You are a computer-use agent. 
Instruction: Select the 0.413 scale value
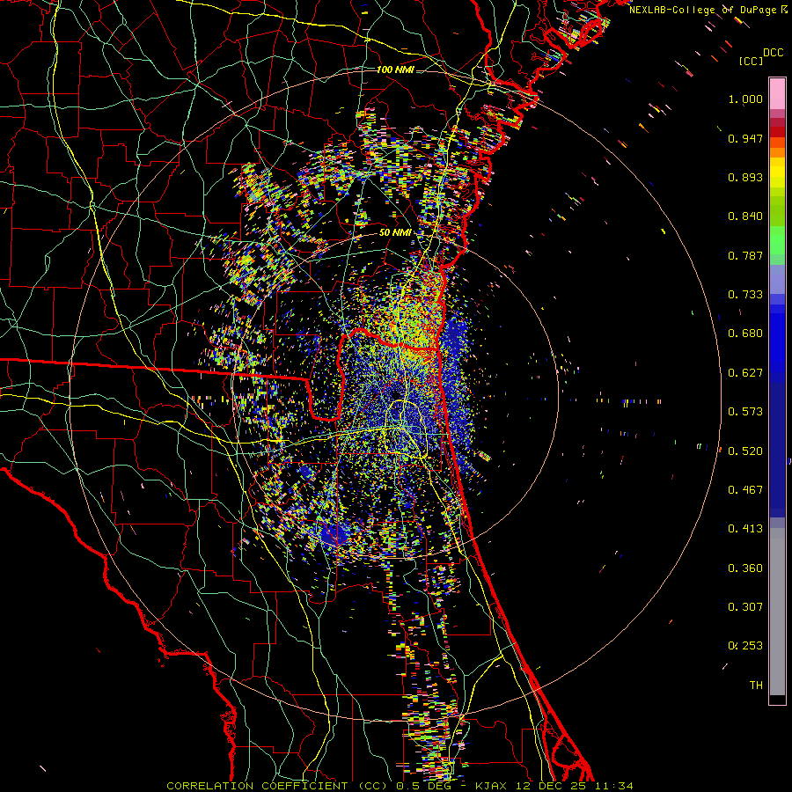pos(745,529)
